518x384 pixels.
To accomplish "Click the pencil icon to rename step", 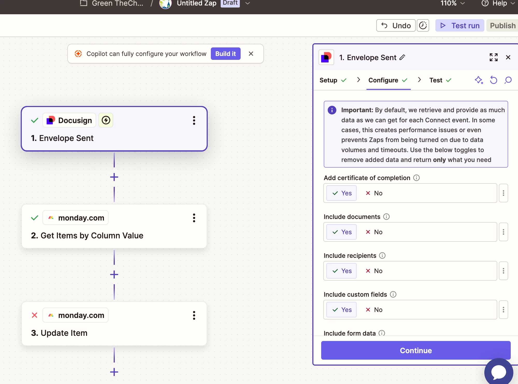I will click(x=402, y=57).
